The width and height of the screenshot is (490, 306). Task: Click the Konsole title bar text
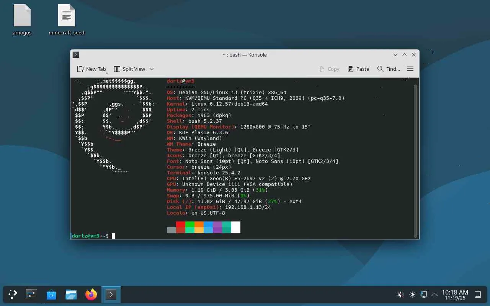(x=245, y=55)
